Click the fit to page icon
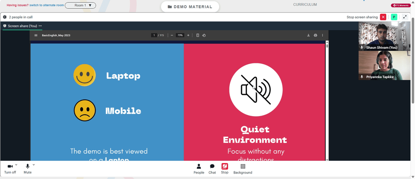This screenshot has width=415, height=179. click(x=198, y=35)
